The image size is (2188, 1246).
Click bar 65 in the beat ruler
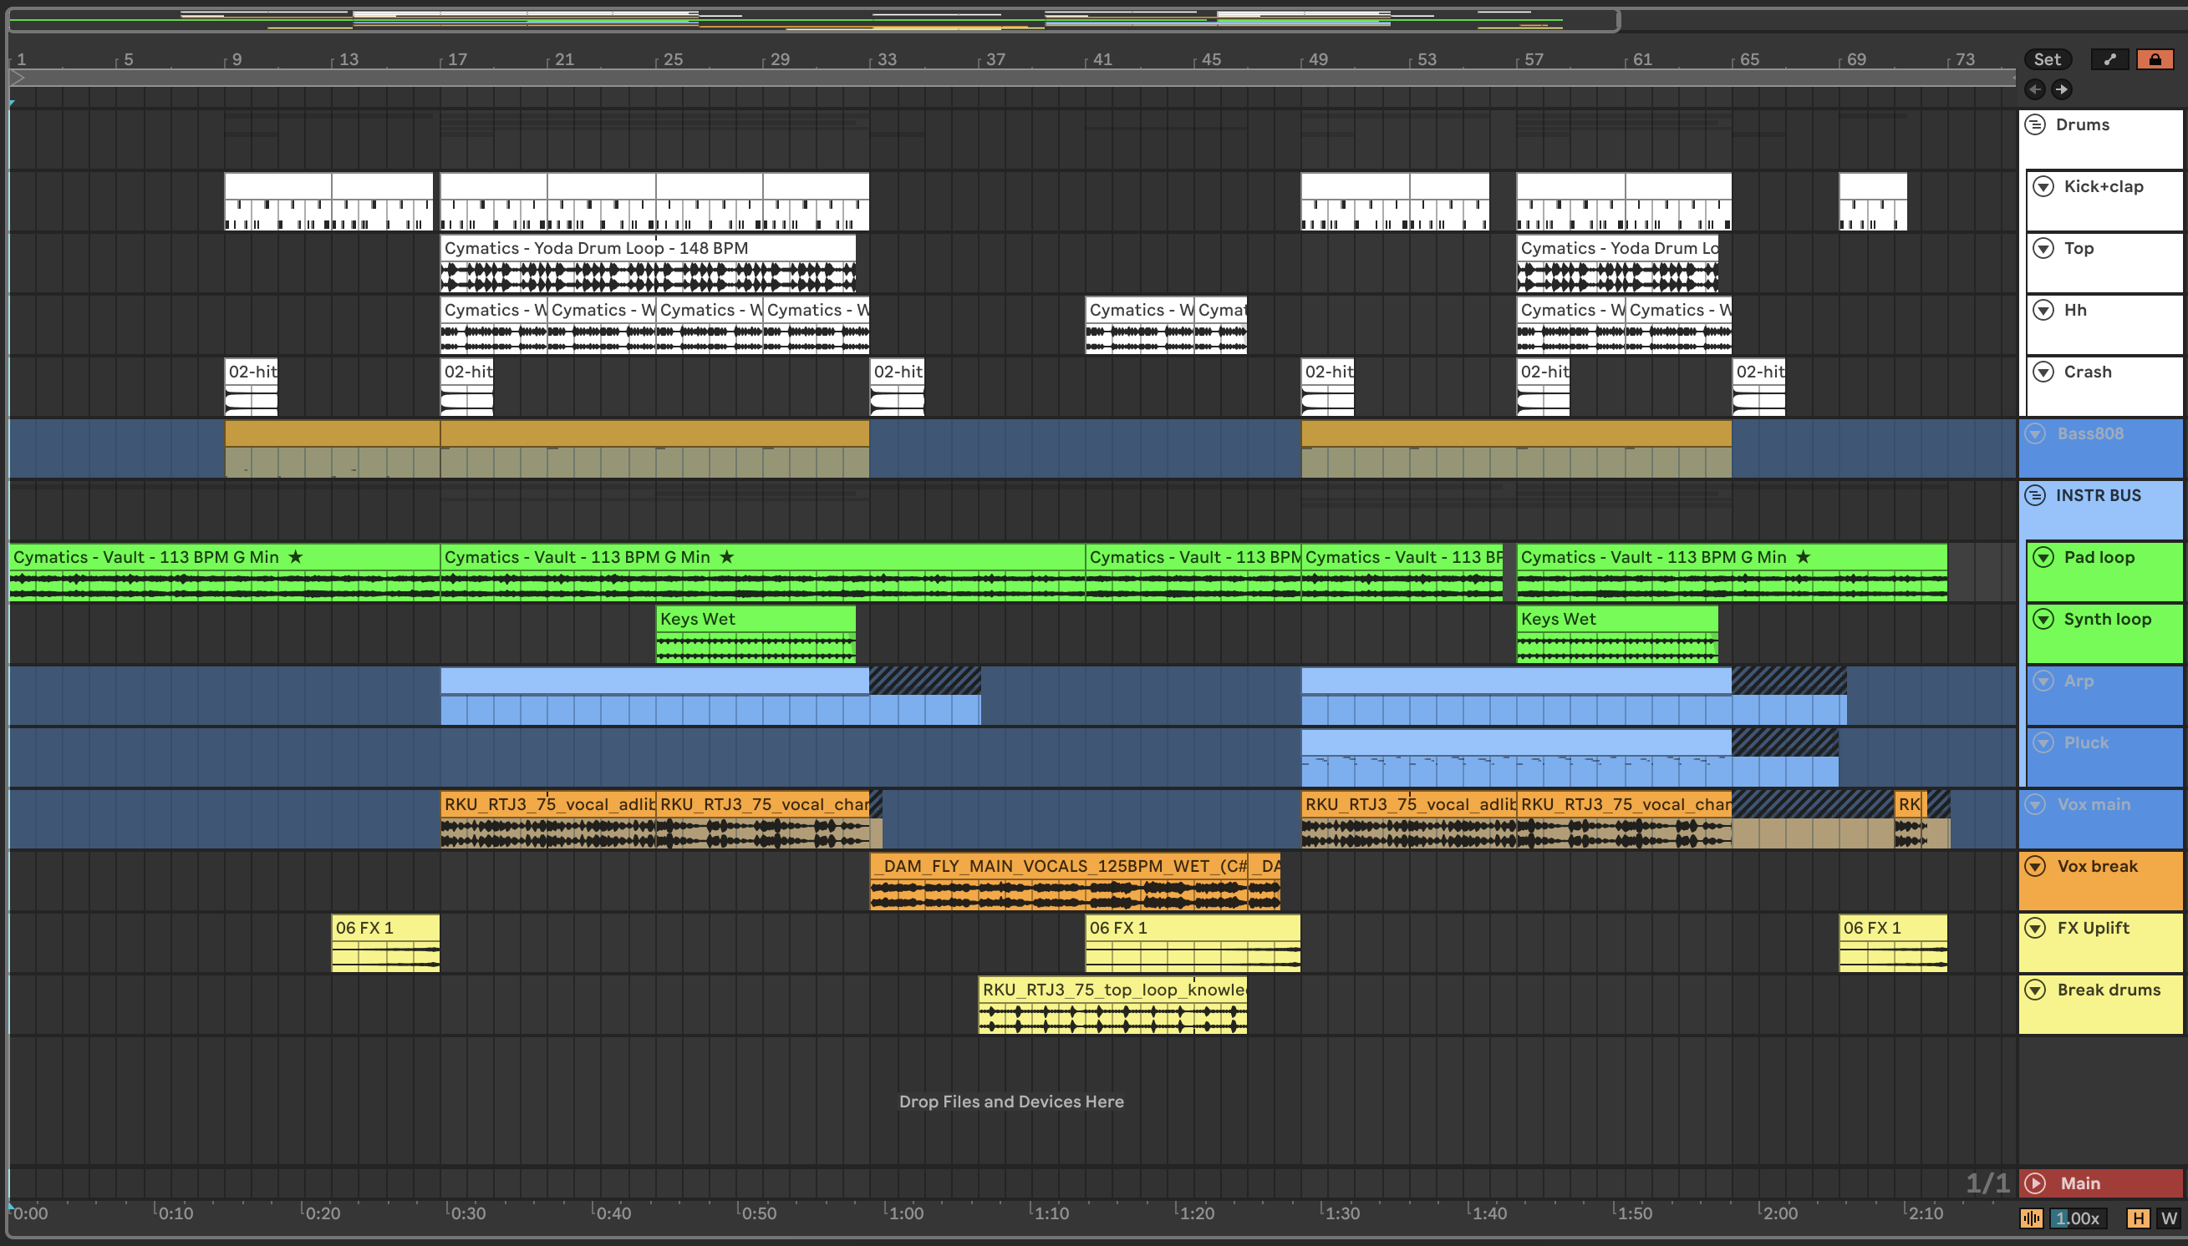1749,59
